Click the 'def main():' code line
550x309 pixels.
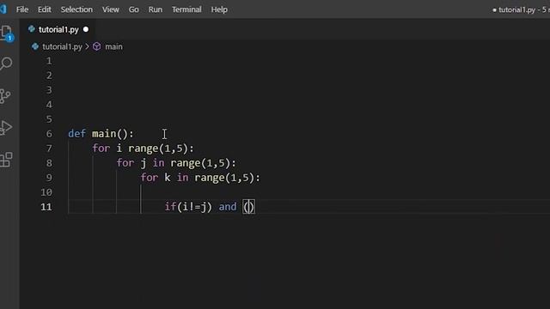point(101,134)
